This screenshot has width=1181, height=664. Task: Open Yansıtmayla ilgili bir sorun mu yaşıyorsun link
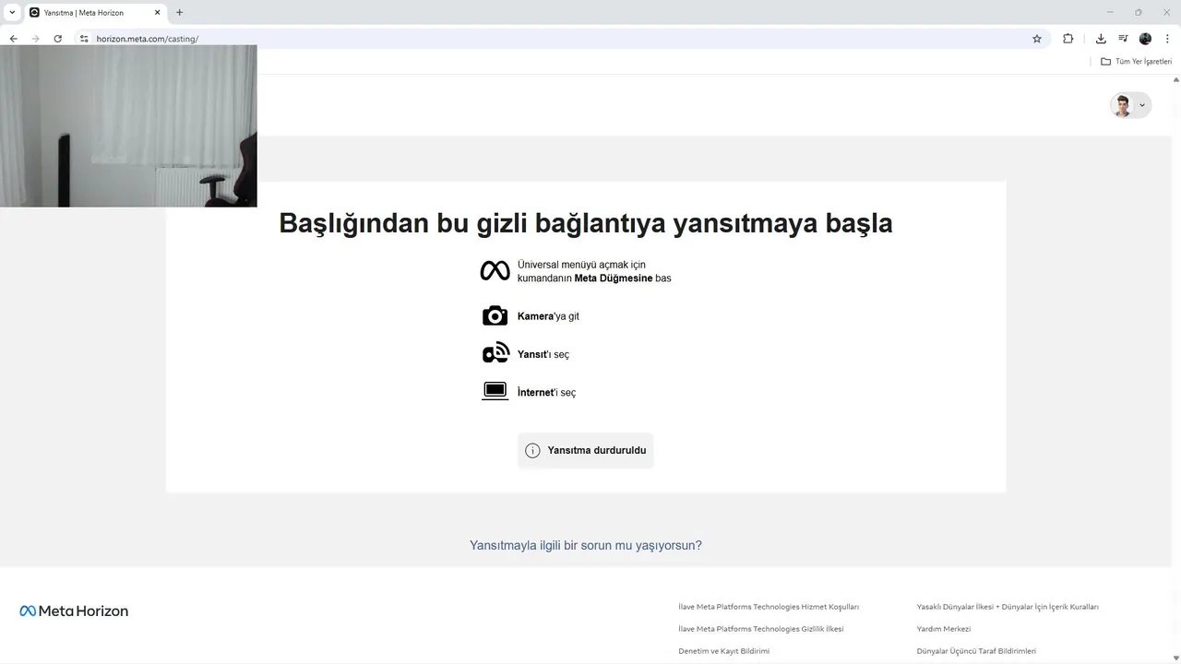586,545
